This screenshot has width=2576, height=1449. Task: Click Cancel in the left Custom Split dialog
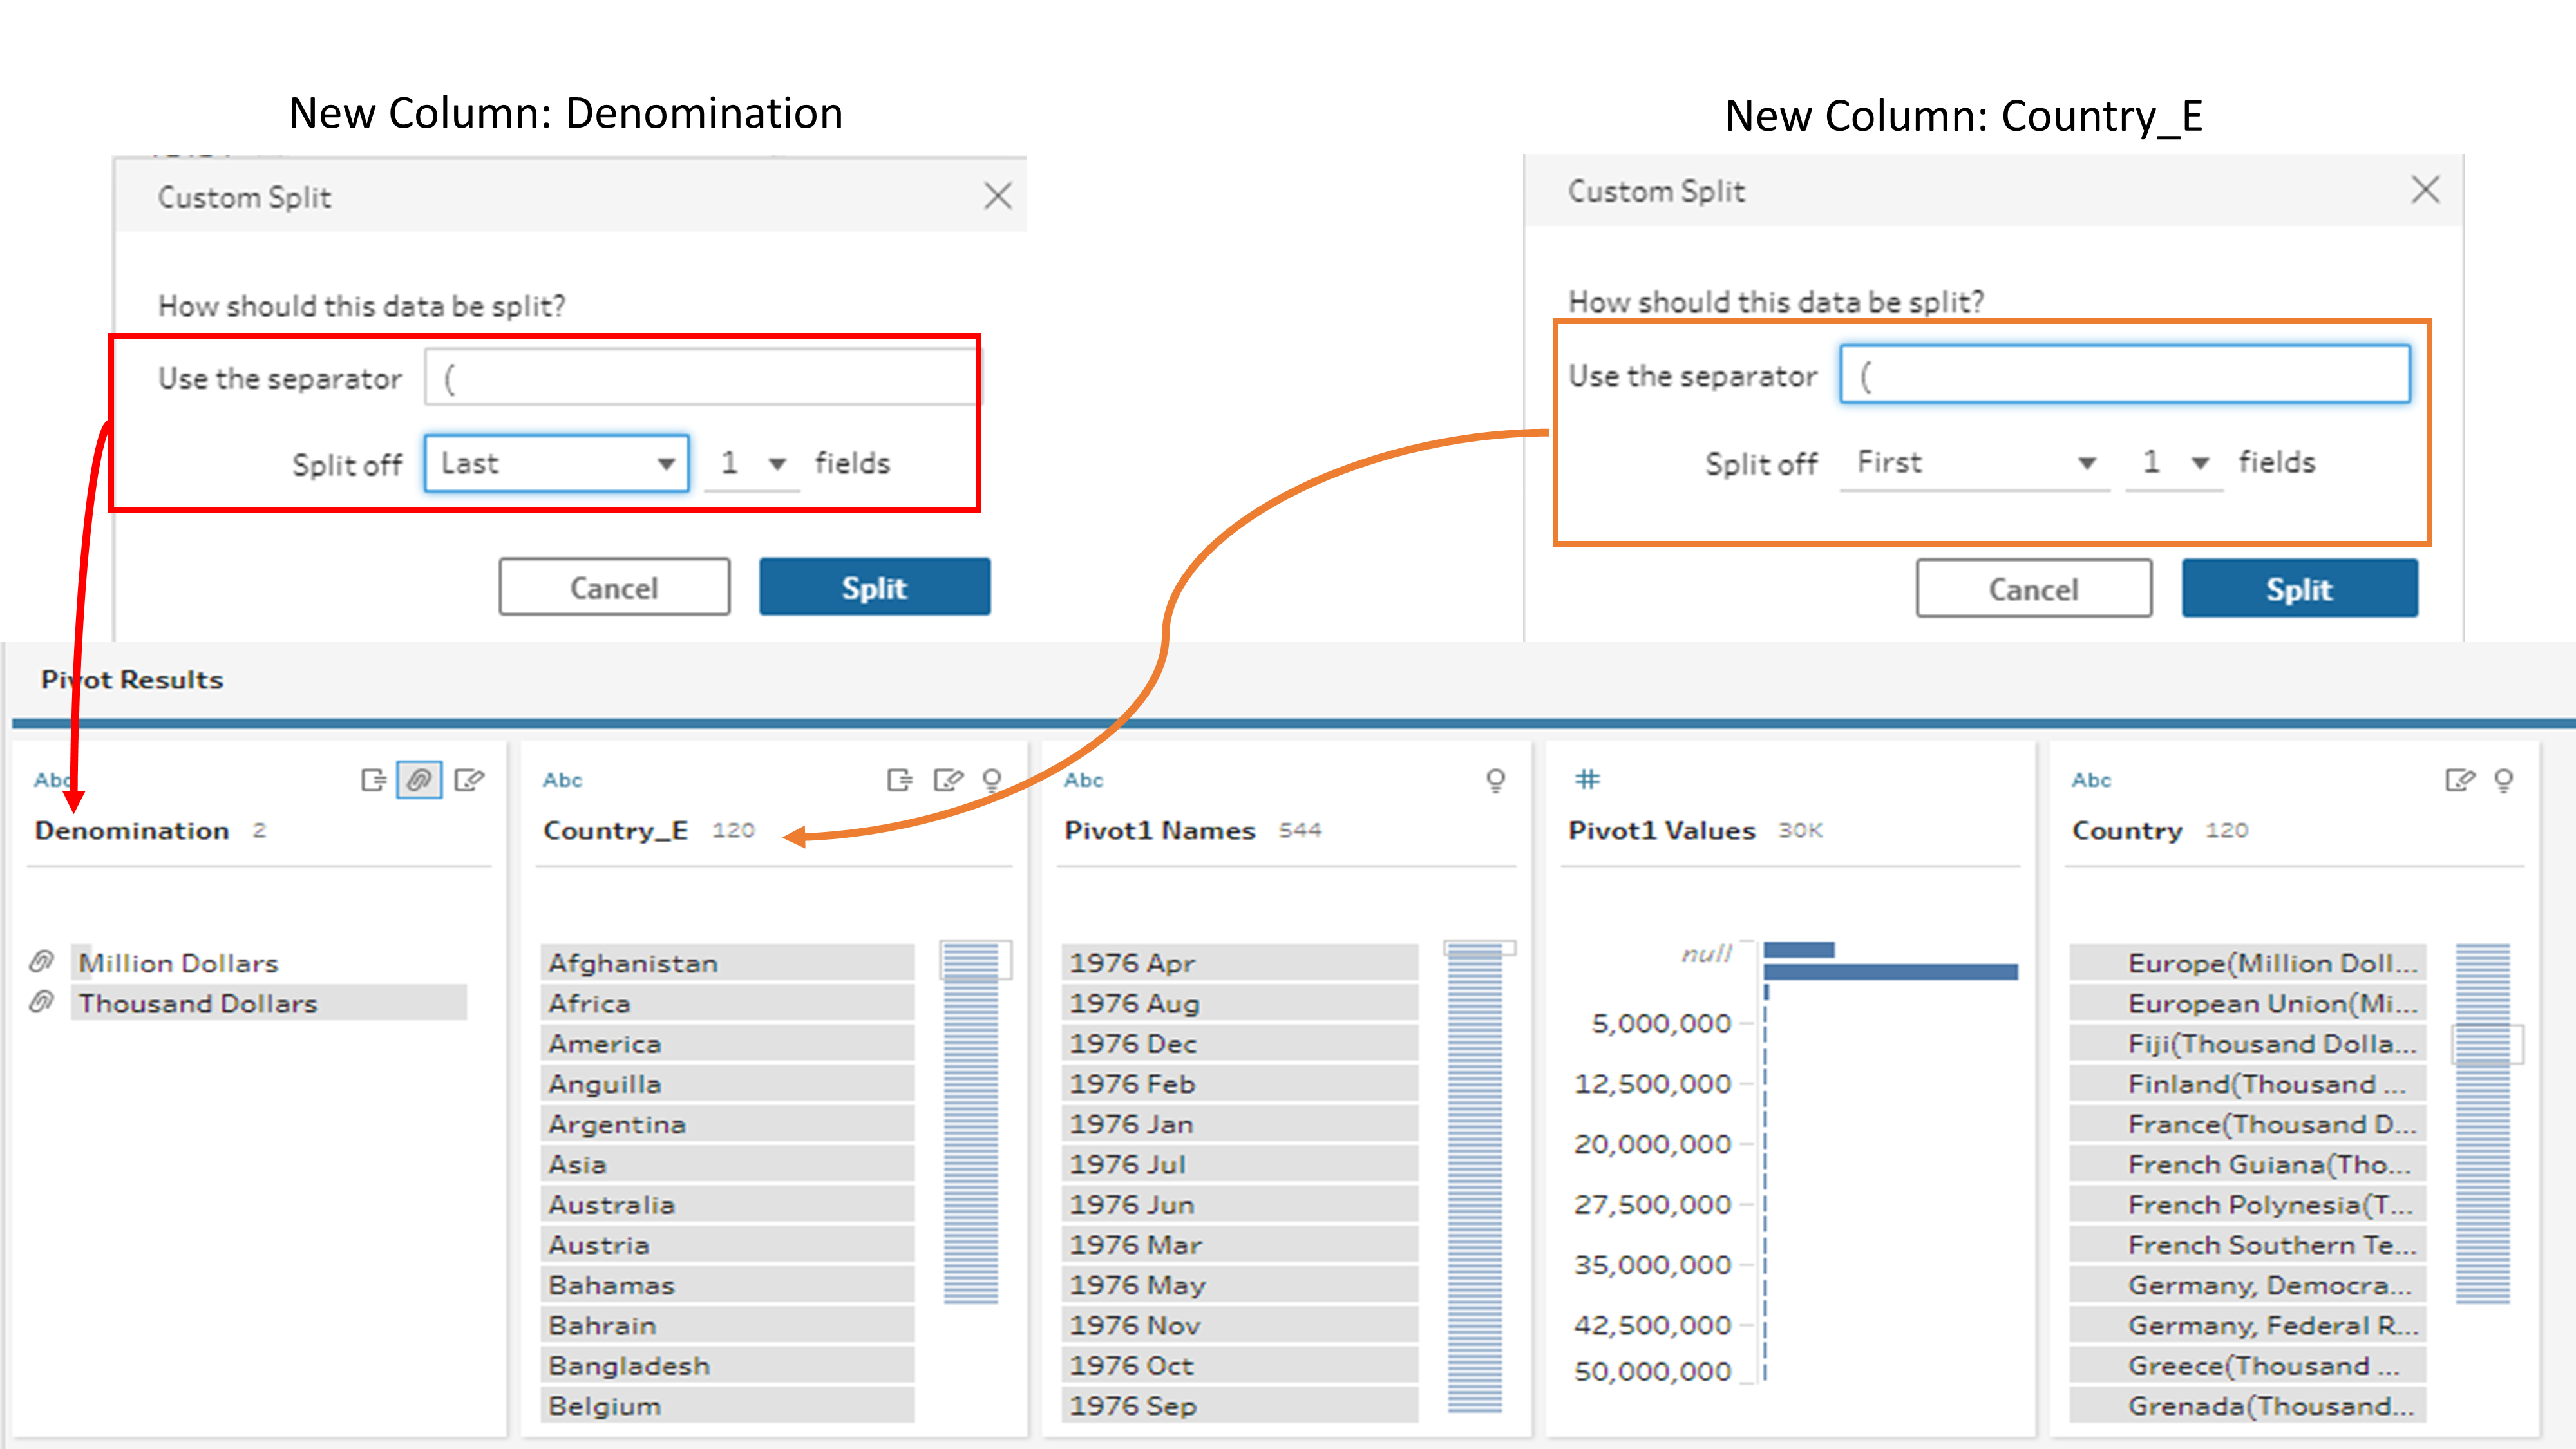click(615, 587)
